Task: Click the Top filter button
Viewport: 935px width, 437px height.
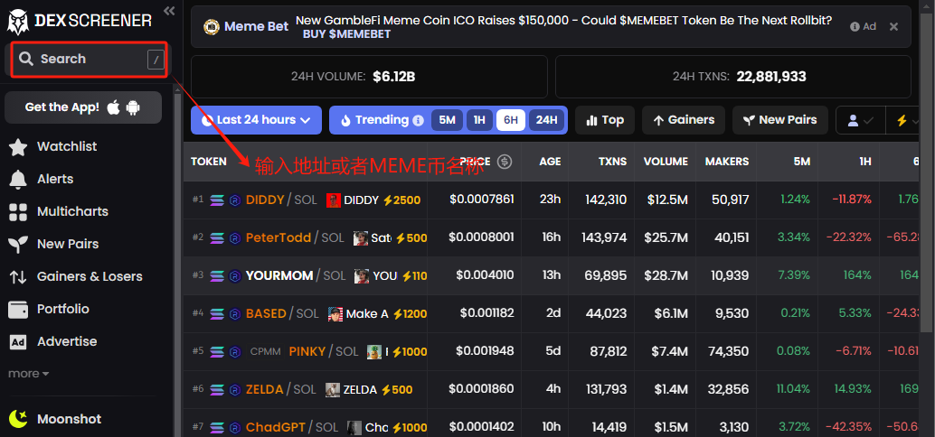Action: [x=605, y=120]
